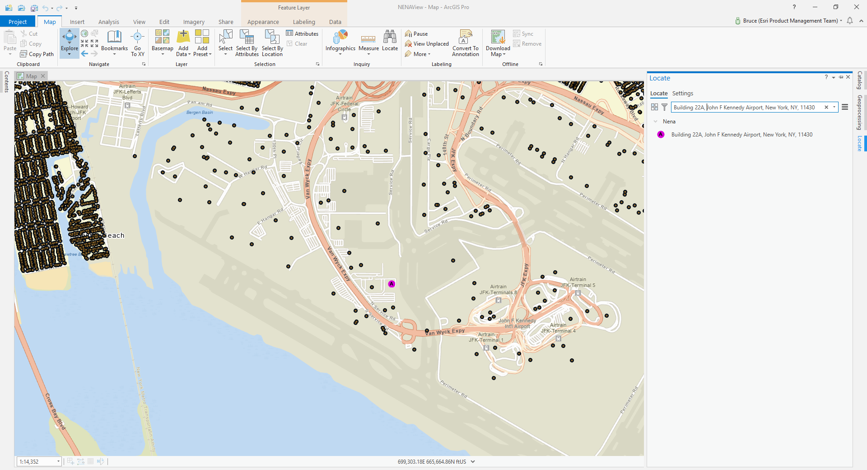Click the Fixed Zoom Out arrows icon
867x470 pixels.
94,43
